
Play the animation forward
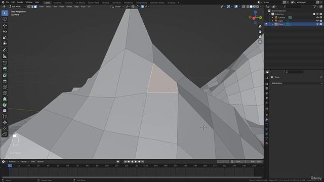point(136,162)
